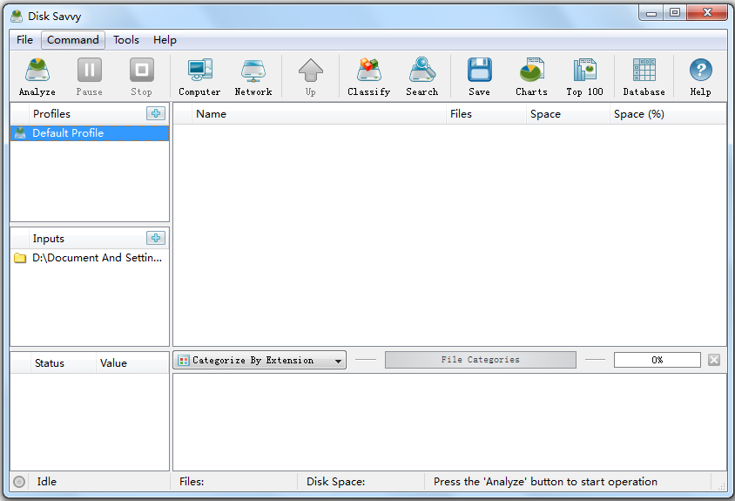735x501 pixels.
Task: Add a new profile with plus icon
Action: (x=156, y=113)
